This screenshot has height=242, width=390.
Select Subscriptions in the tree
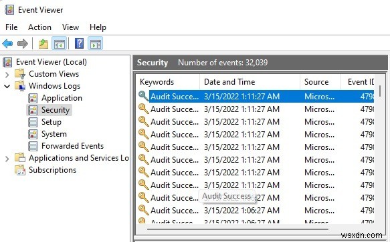(52, 170)
